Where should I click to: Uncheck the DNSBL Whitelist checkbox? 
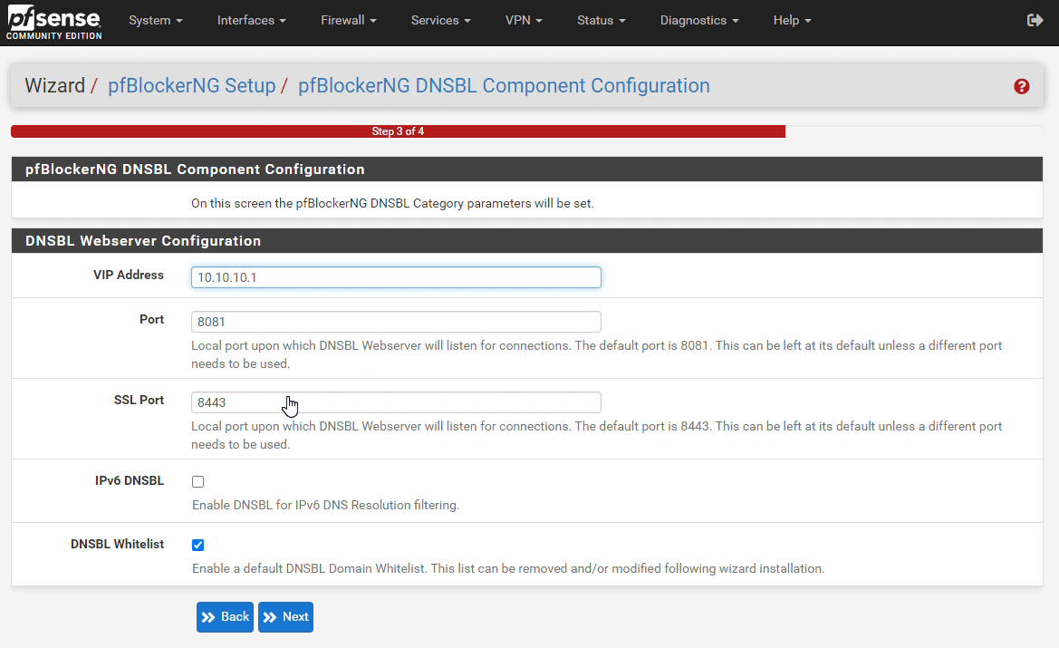[x=198, y=546]
